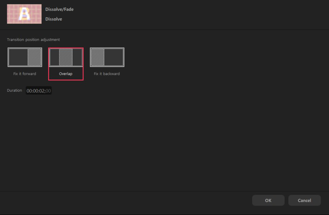The image size is (329, 215).
Task: Select the hours digits in Duration timecode
Action: click(x=29, y=91)
